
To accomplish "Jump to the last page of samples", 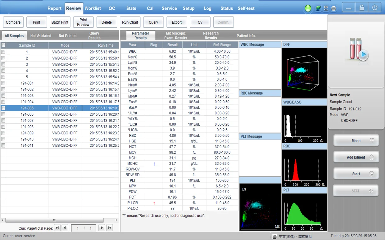I will click(x=110, y=228).
